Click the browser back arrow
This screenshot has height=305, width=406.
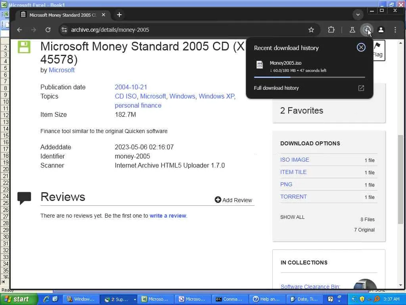coord(19,30)
